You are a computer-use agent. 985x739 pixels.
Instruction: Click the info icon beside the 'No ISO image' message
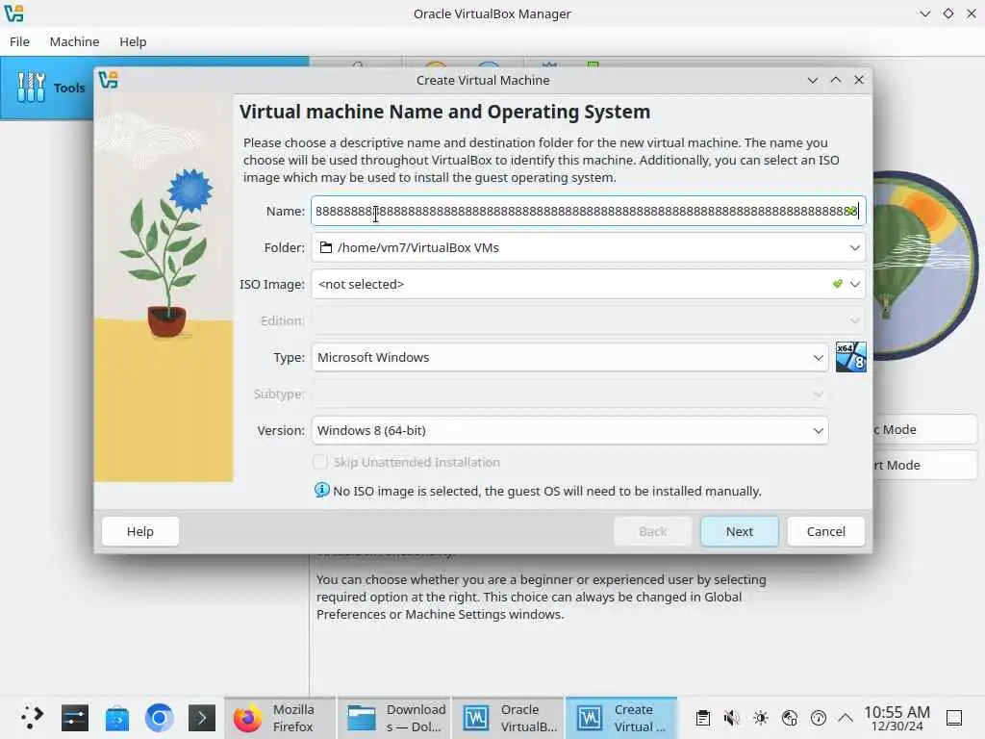coord(321,490)
